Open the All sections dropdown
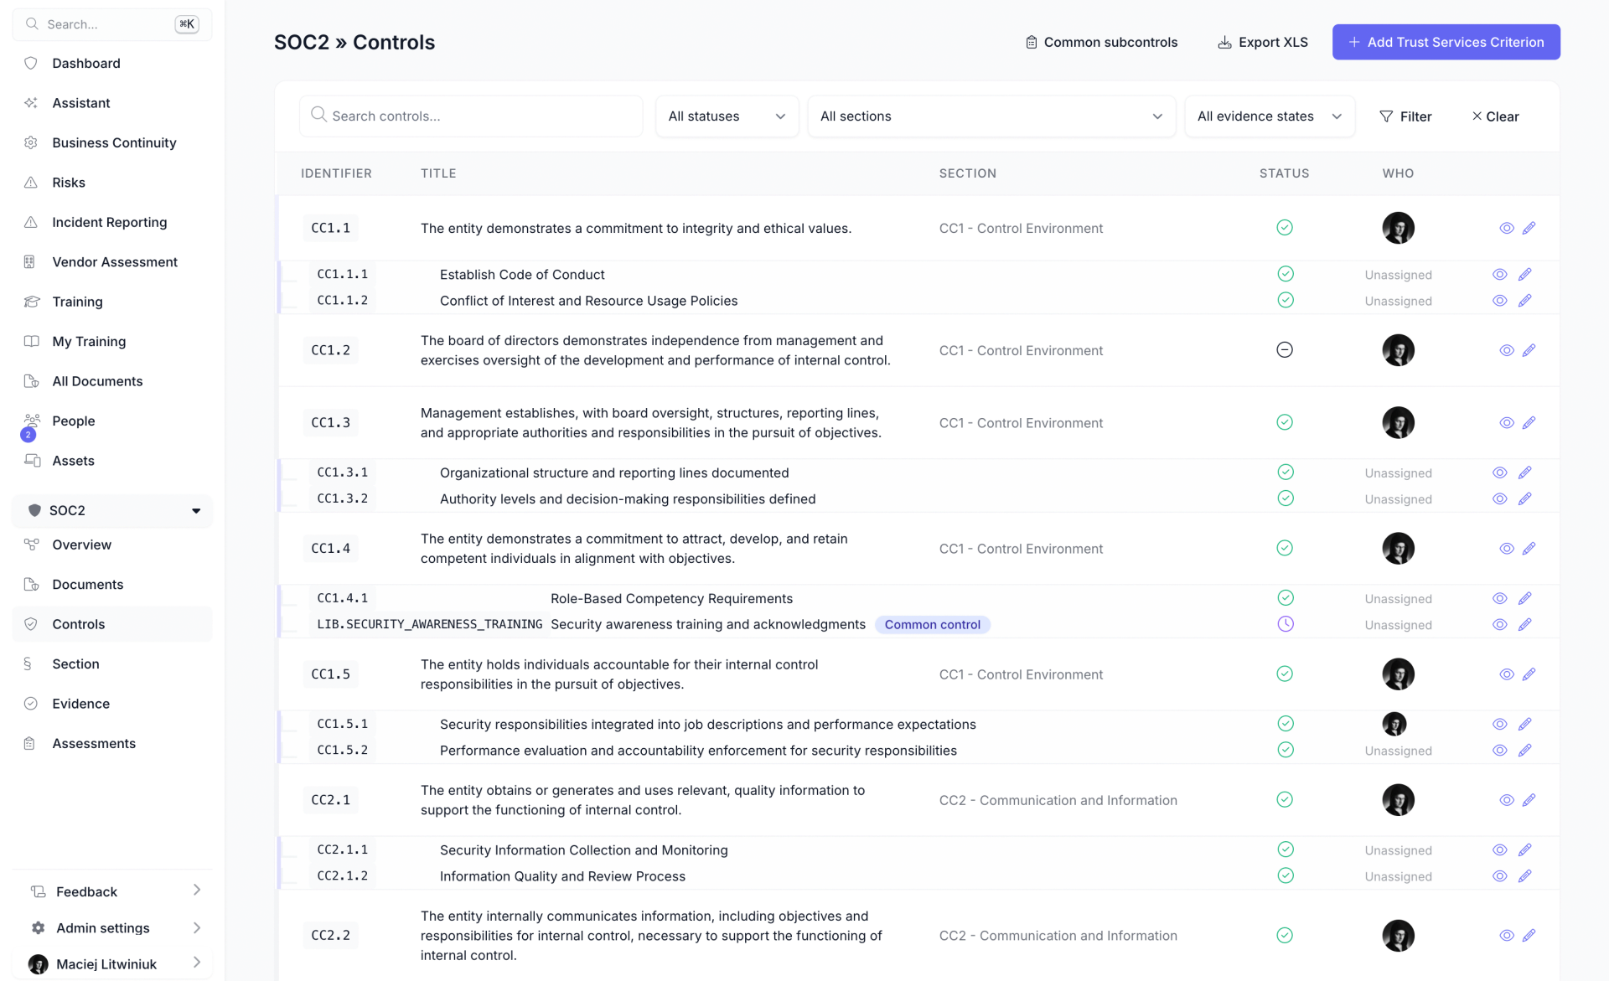 tap(991, 116)
